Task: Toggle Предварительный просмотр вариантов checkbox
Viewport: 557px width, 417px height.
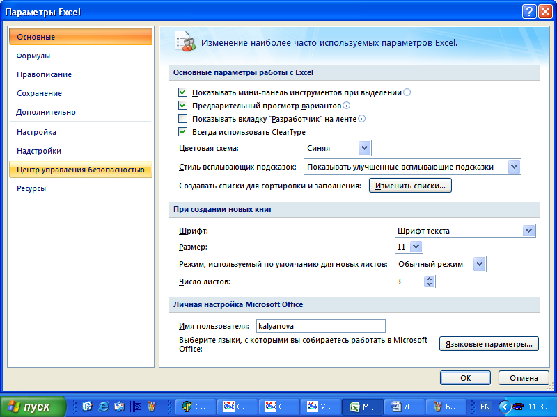Action: click(182, 106)
